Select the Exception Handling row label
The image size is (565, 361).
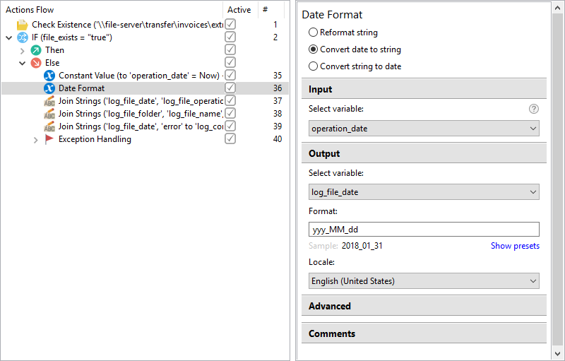pos(95,139)
